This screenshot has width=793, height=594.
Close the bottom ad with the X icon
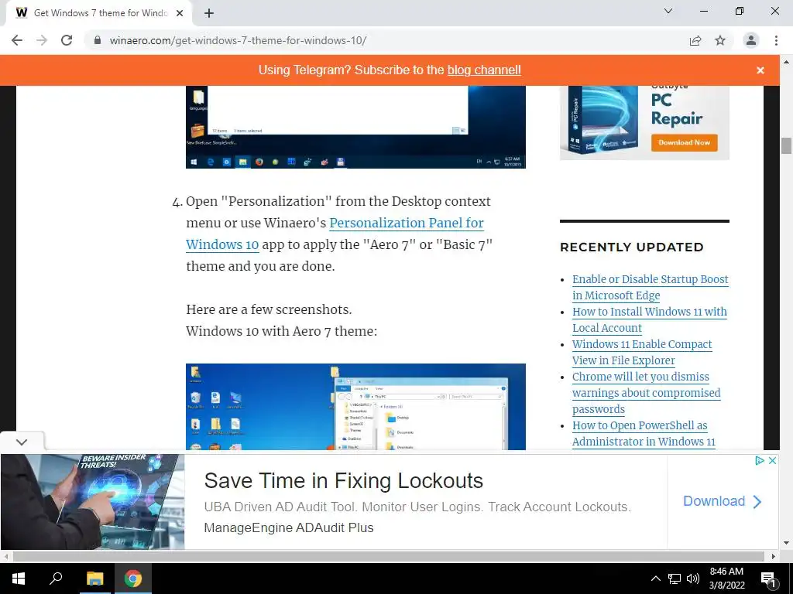772,460
